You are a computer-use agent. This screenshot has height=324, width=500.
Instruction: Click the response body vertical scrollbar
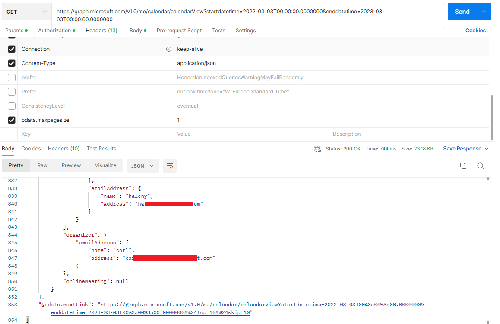pos(488,250)
